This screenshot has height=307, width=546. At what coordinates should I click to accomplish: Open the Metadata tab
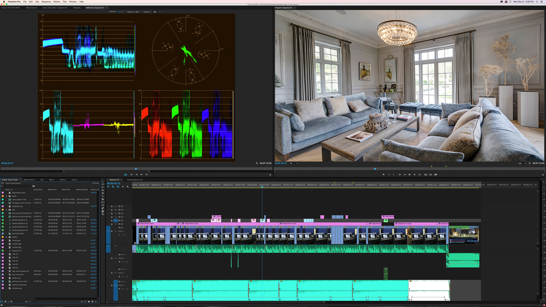pyautogui.click(x=77, y=8)
